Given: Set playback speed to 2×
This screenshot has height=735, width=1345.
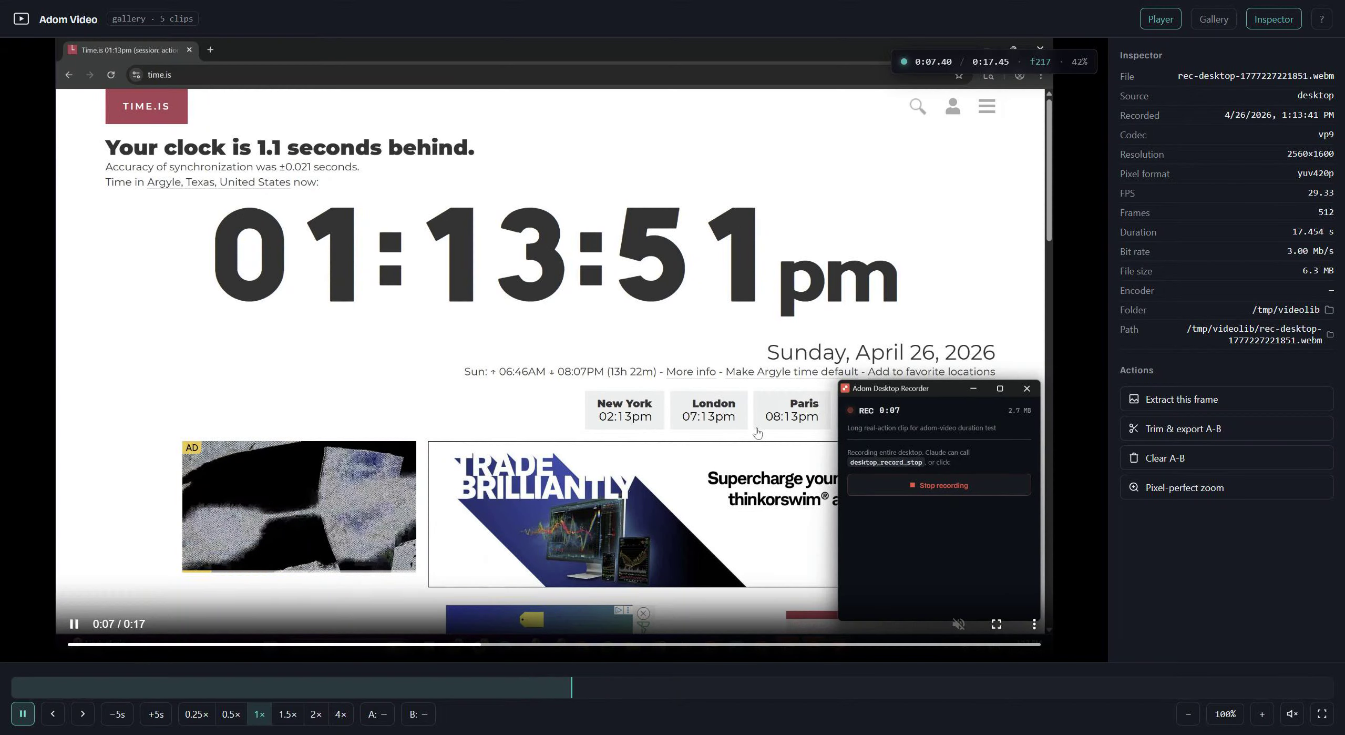Looking at the screenshot, I should coord(316,714).
